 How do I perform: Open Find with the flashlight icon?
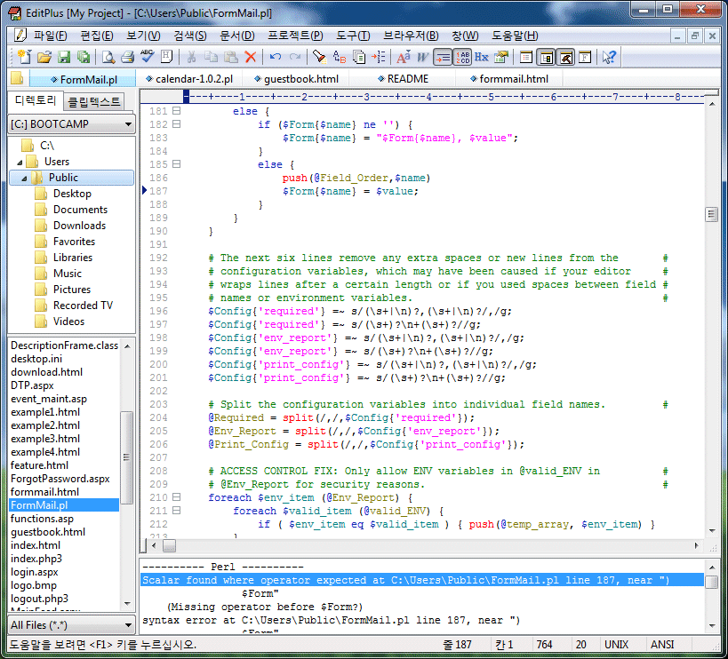pyautogui.click(x=319, y=57)
